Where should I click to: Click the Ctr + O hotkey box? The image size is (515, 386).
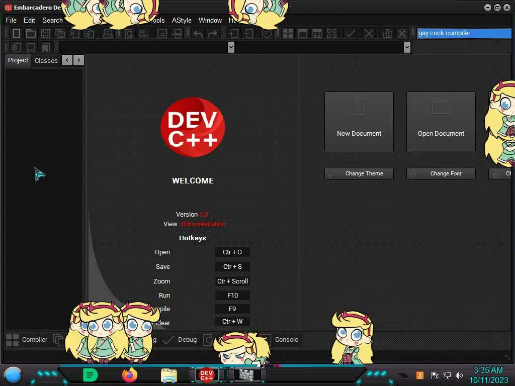click(x=232, y=252)
